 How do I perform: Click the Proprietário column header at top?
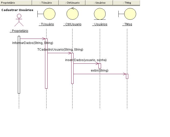pyautogui.click(x=16, y=3)
